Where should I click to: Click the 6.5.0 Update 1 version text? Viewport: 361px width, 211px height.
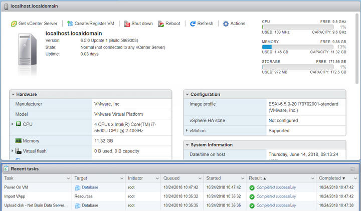109,40
